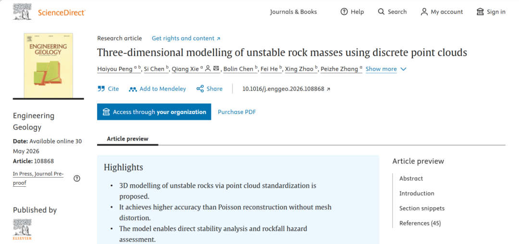This screenshot has height=244, width=519.
Task: Click the Share icon
Action: [x=200, y=89]
